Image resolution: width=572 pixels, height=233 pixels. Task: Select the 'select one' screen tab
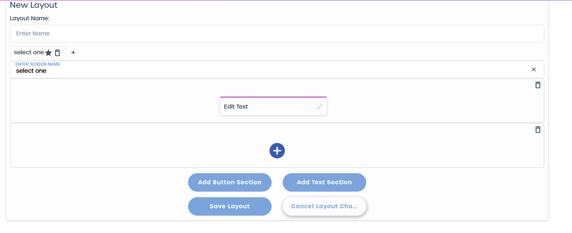pyautogui.click(x=29, y=52)
